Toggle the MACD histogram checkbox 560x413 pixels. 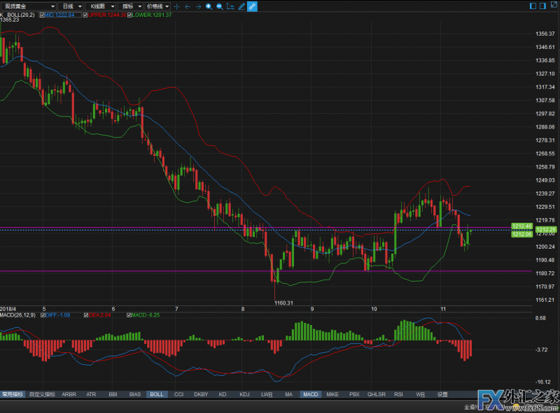129,315
